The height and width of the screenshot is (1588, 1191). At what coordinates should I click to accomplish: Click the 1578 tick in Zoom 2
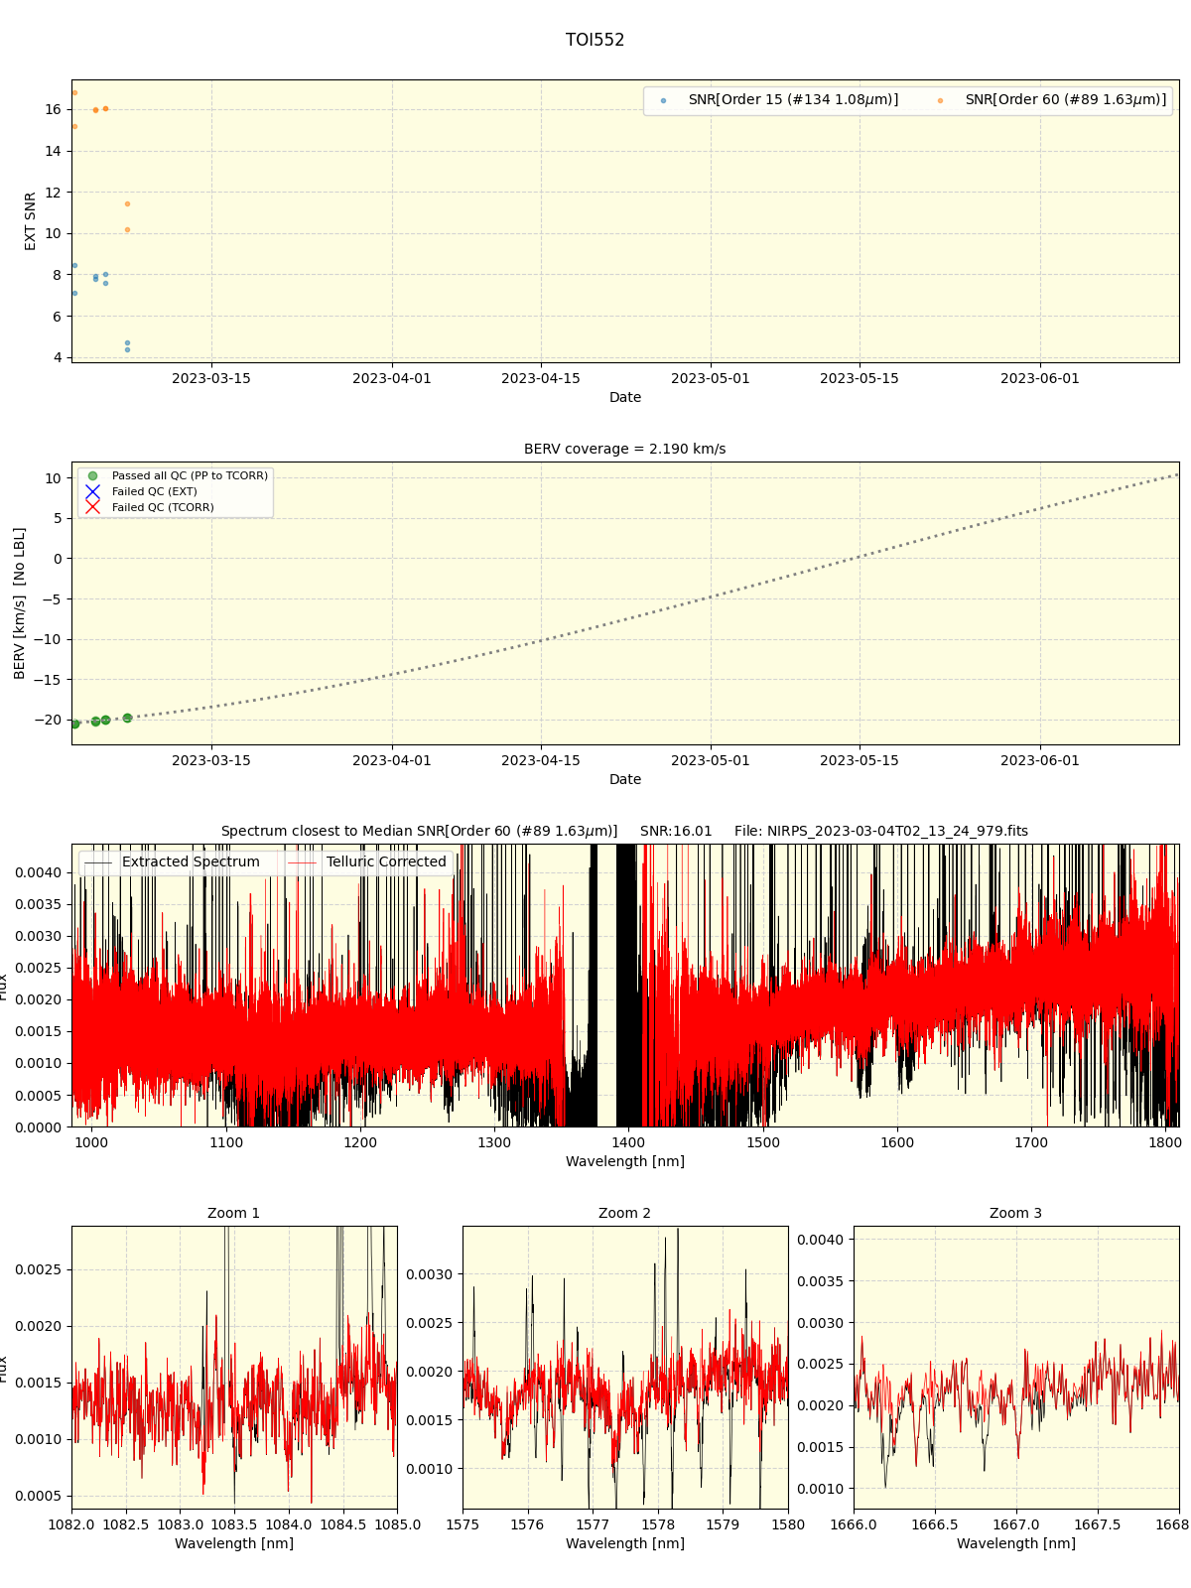tap(657, 1524)
